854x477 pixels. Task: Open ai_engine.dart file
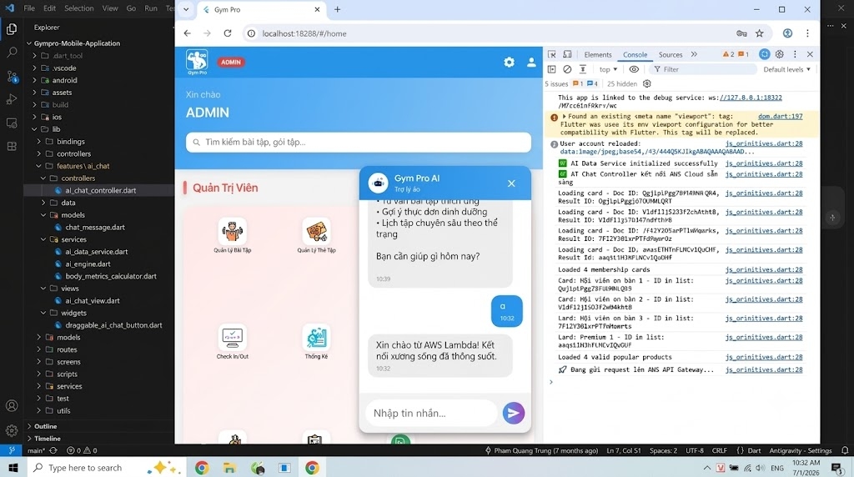[88, 264]
